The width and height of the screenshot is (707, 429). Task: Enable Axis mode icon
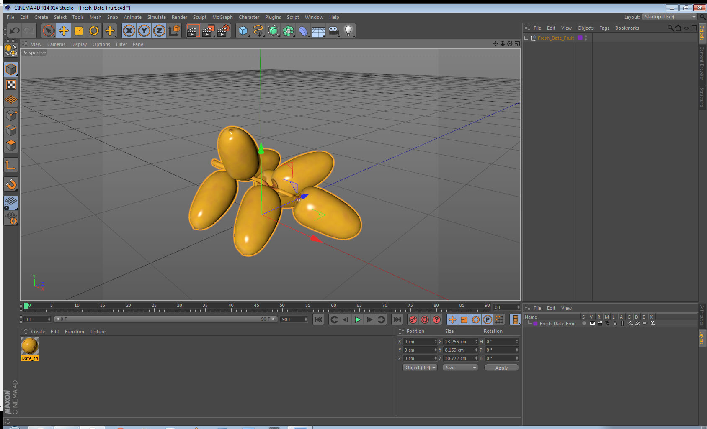(x=11, y=165)
